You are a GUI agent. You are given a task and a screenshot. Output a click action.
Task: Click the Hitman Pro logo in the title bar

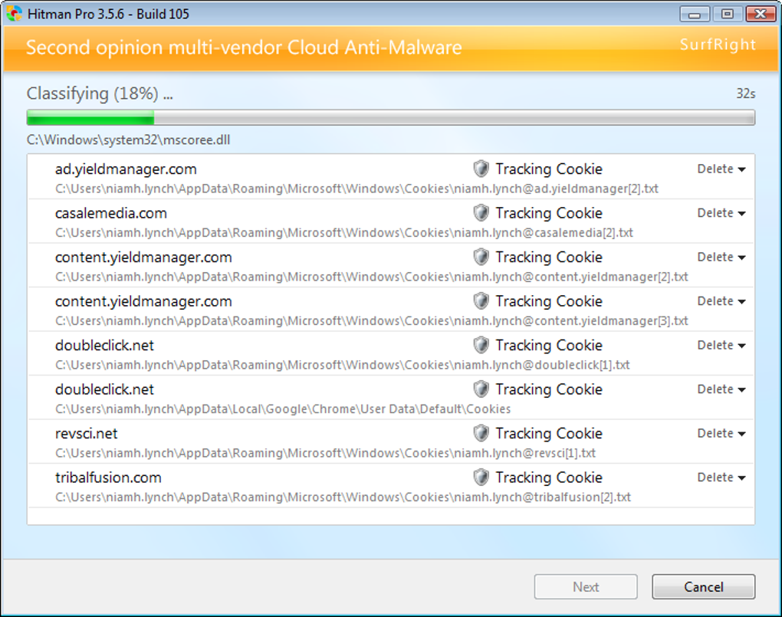click(x=14, y=14)
